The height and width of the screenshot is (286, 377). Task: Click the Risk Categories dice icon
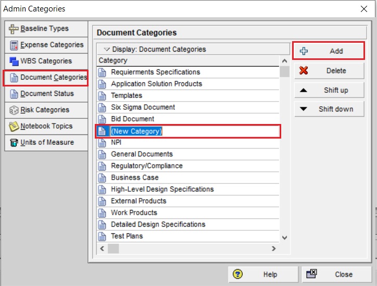14,110
